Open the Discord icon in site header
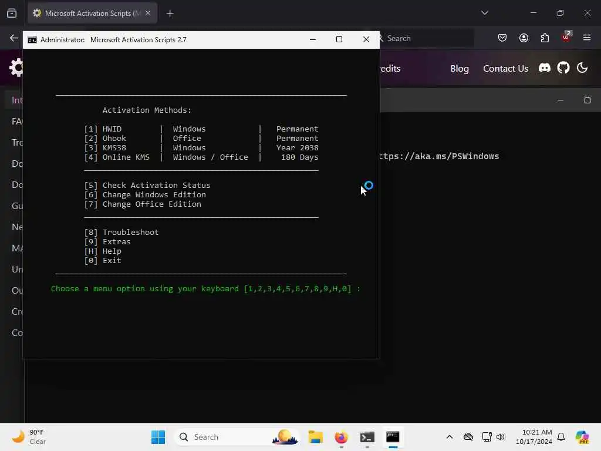The image size is (601, 451). point(544,68)
